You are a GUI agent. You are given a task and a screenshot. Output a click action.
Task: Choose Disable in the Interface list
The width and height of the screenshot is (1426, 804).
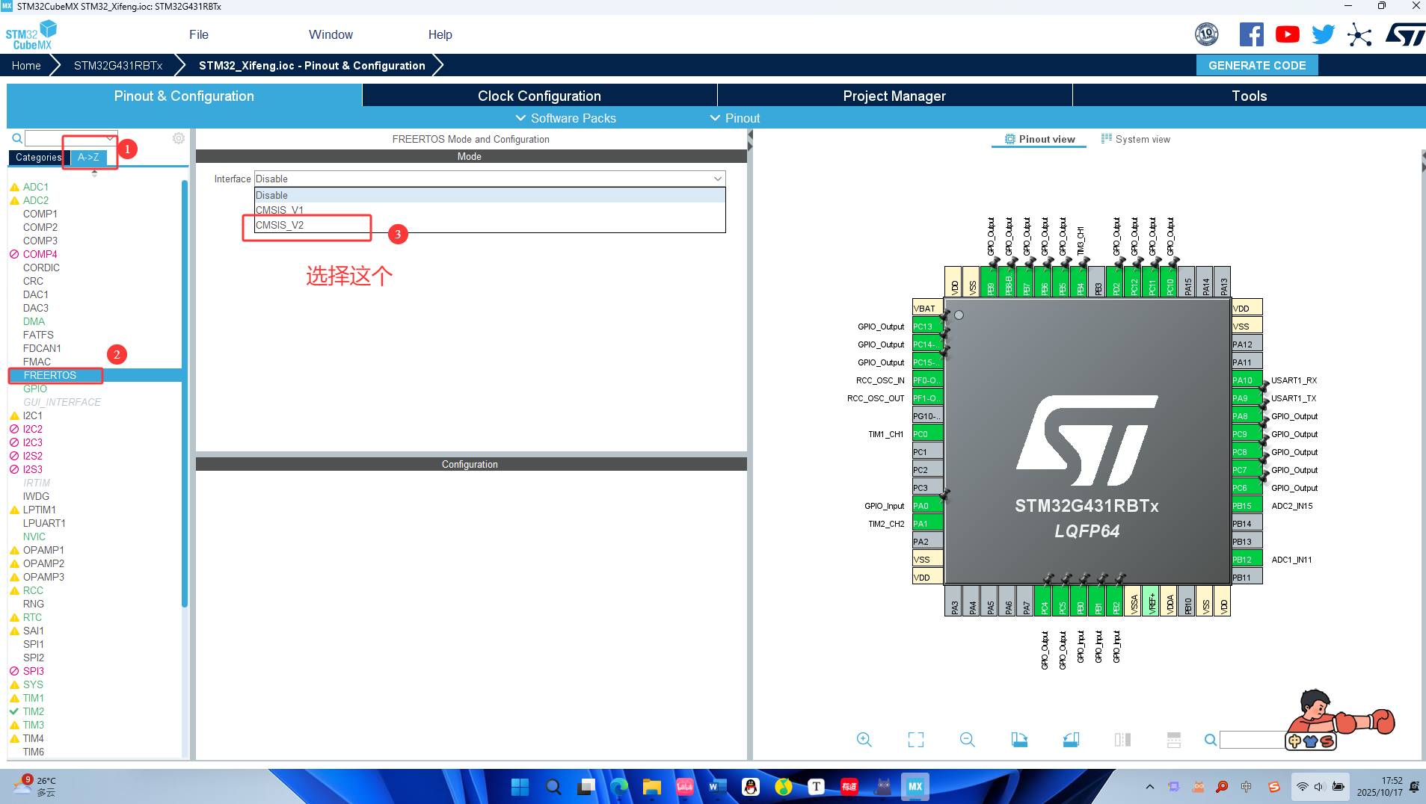490,195
